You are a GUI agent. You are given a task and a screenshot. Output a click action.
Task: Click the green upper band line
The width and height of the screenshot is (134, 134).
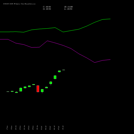click(55, 28)
